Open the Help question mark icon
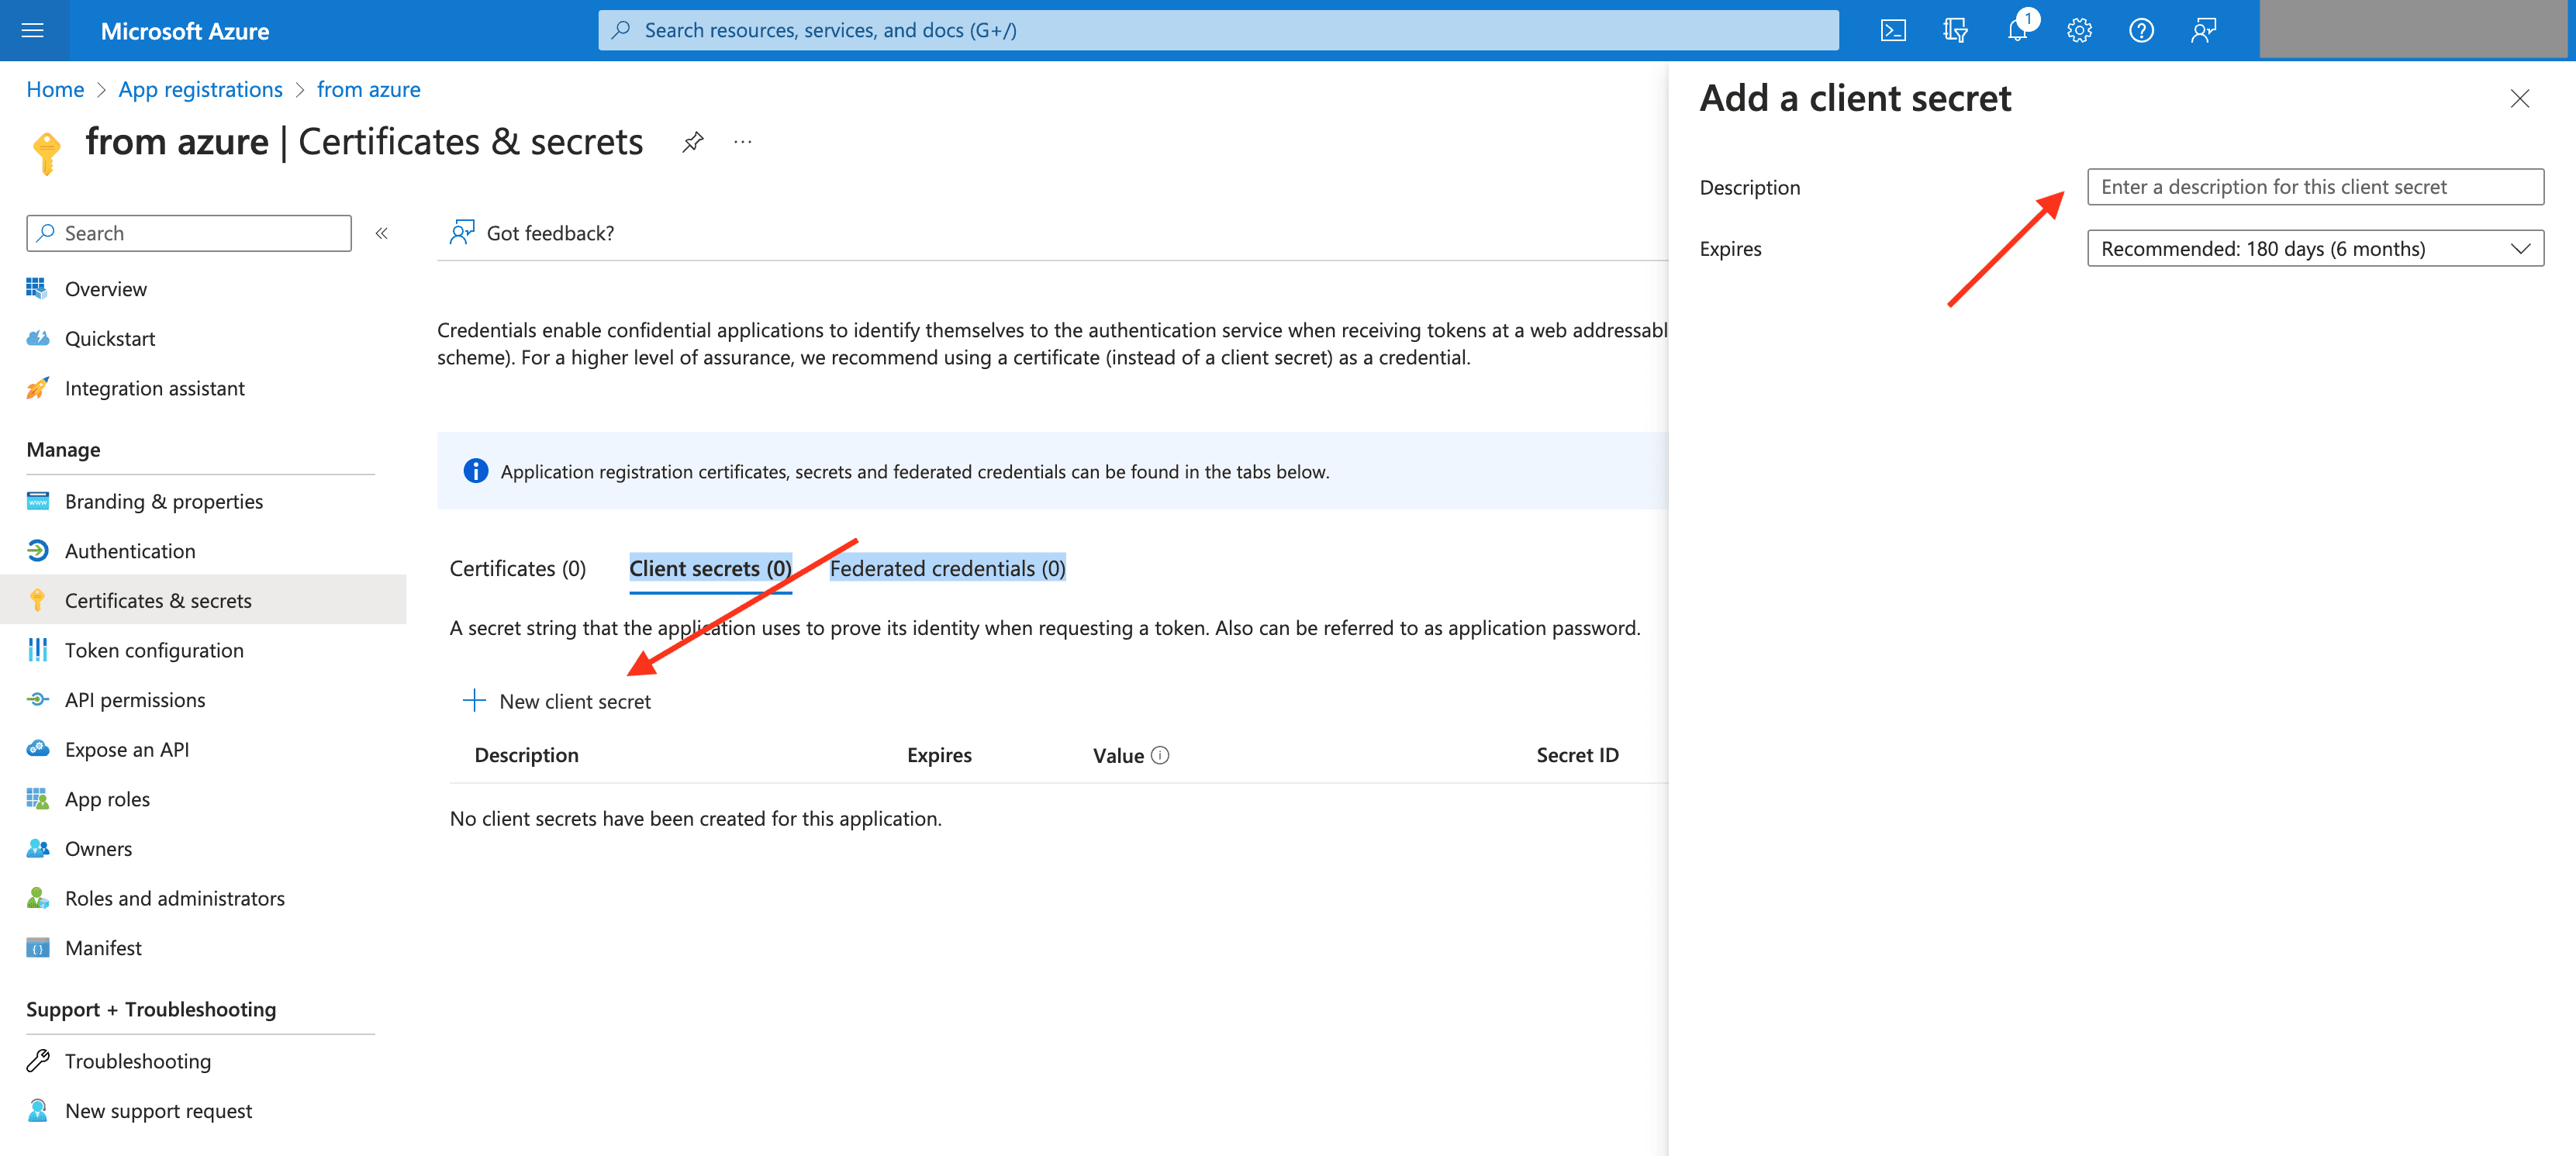 click(x=2141, y=30)
